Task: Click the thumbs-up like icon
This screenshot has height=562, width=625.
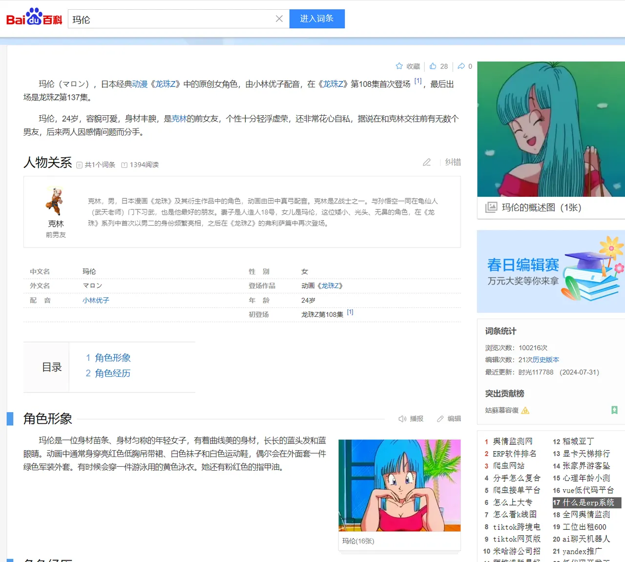Action: point(433,66)
